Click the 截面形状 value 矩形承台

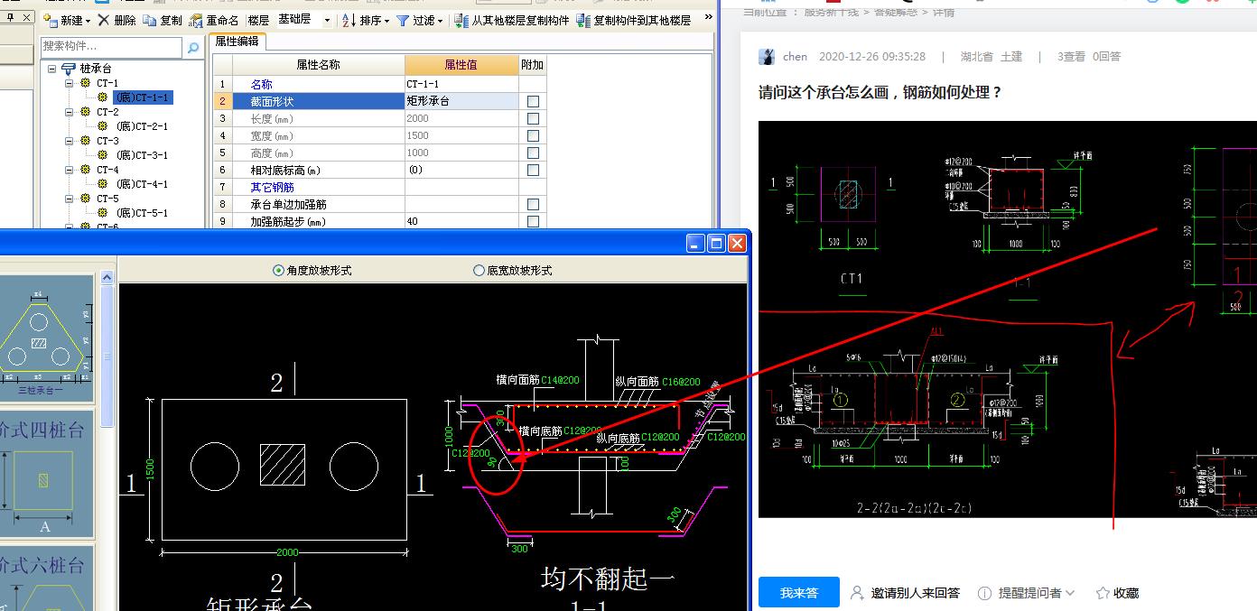tap(461, 101)
